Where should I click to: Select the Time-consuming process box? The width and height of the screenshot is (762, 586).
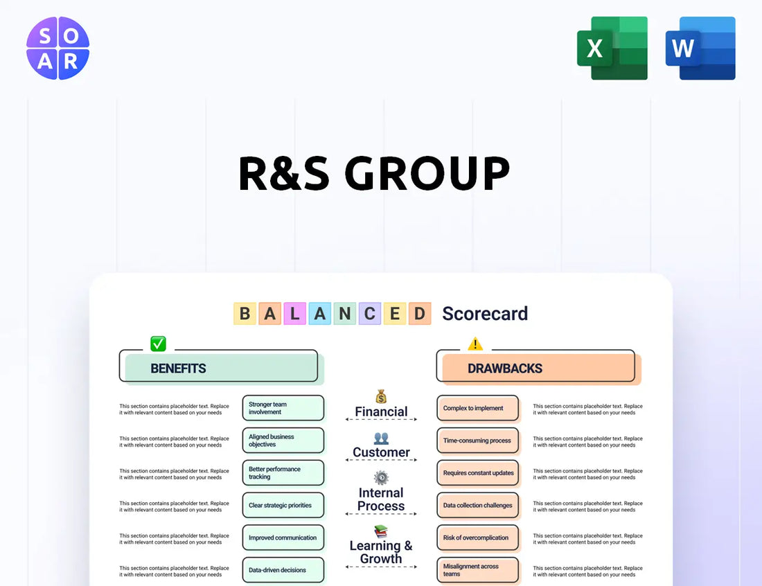(478, 441)
